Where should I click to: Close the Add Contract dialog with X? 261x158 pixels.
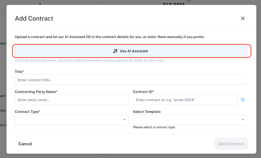tap(243, 18)
